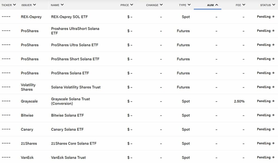
Task: Click the 2.50% fee value
Action: coord(239,101)
